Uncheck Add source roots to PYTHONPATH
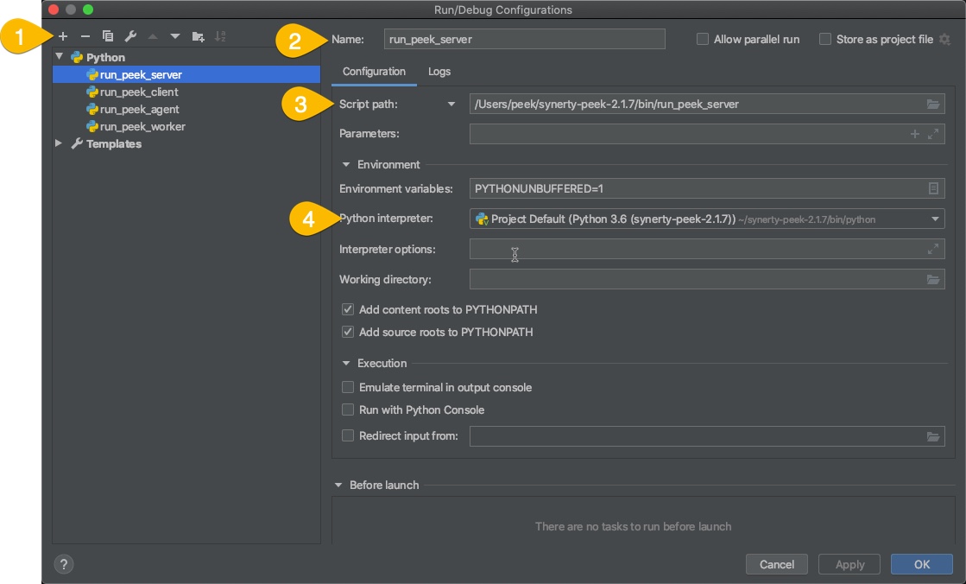This screenshot has height=584, width=966. [x=348, y=332]
